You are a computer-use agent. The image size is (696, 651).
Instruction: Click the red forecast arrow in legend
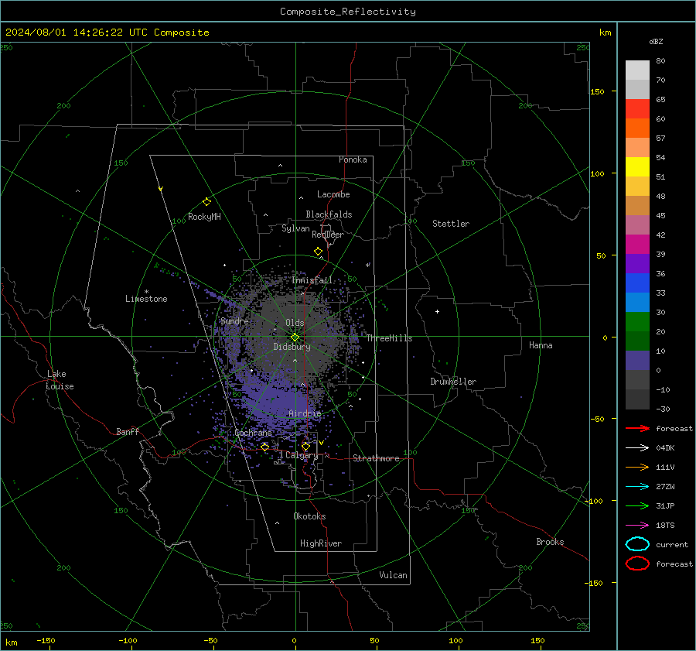(637, 428)
